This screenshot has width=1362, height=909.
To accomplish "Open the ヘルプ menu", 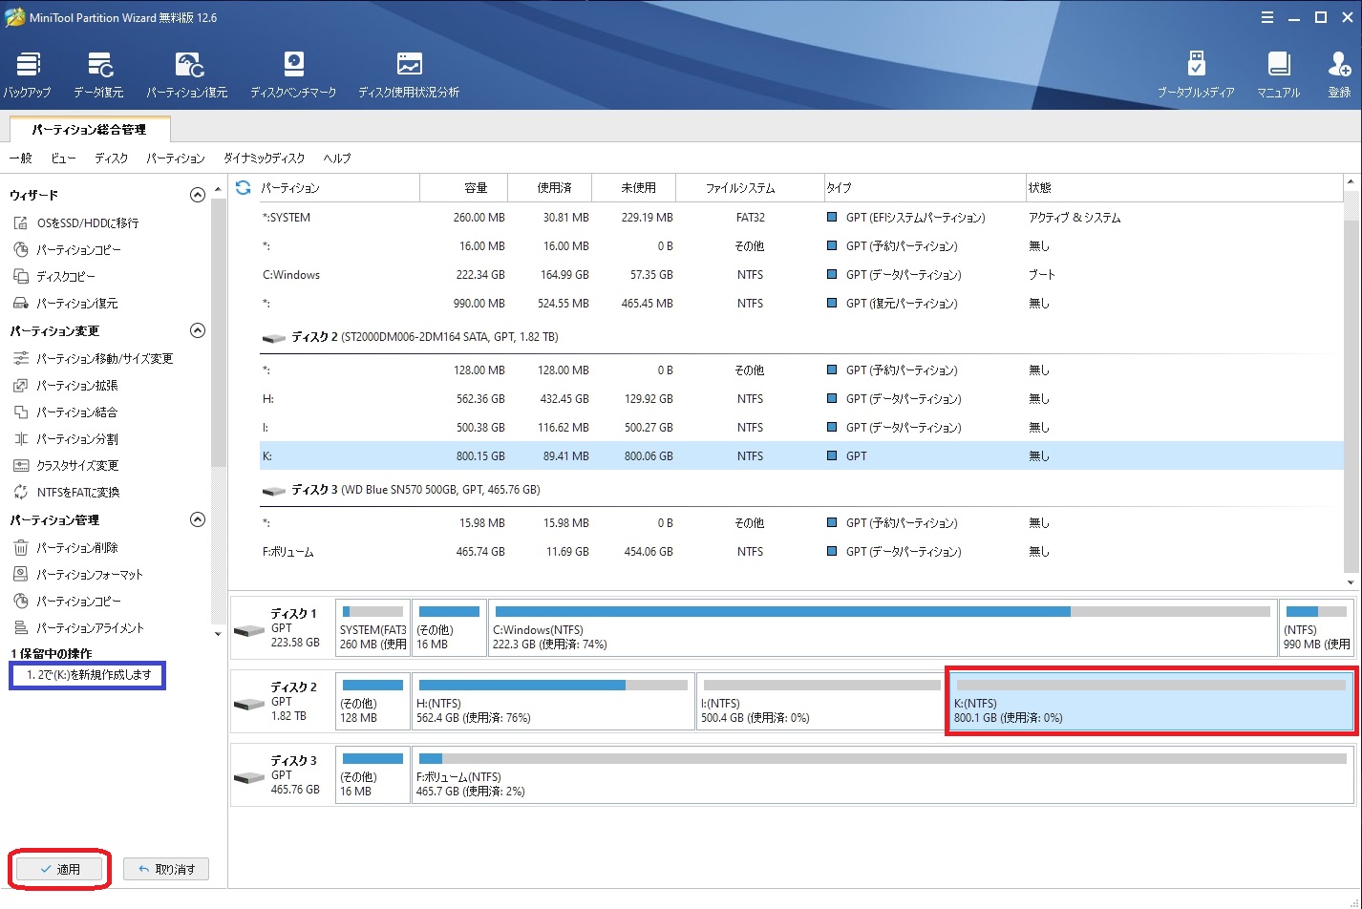I will coord(336,158).
